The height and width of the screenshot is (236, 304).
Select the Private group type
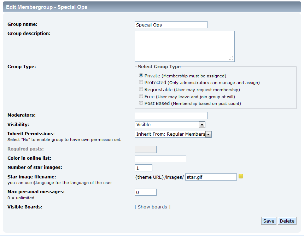tap(141, 76)
